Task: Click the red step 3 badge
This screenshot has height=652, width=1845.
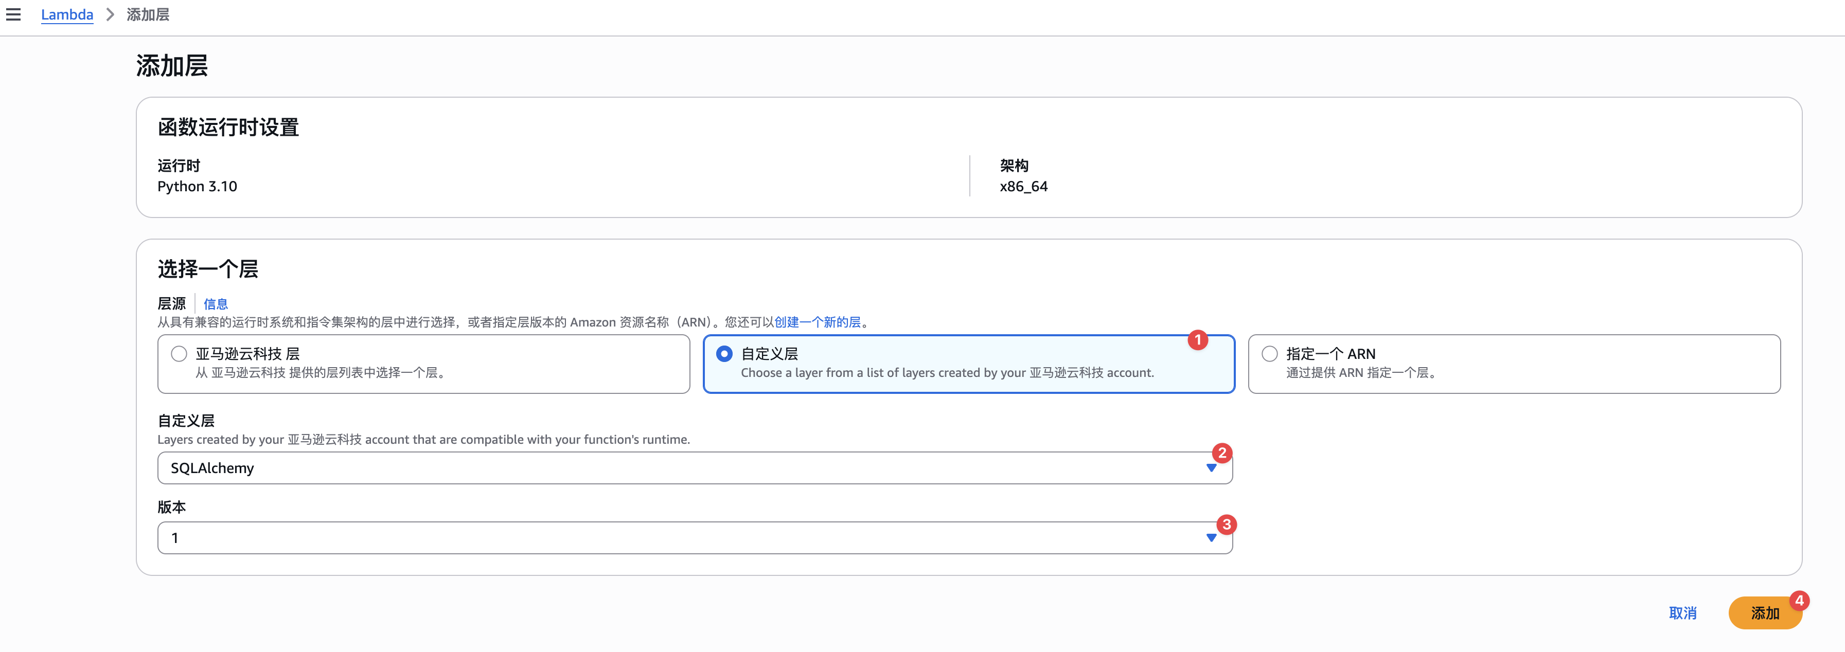Action: pyautogui.click(x=1226, y=524)
